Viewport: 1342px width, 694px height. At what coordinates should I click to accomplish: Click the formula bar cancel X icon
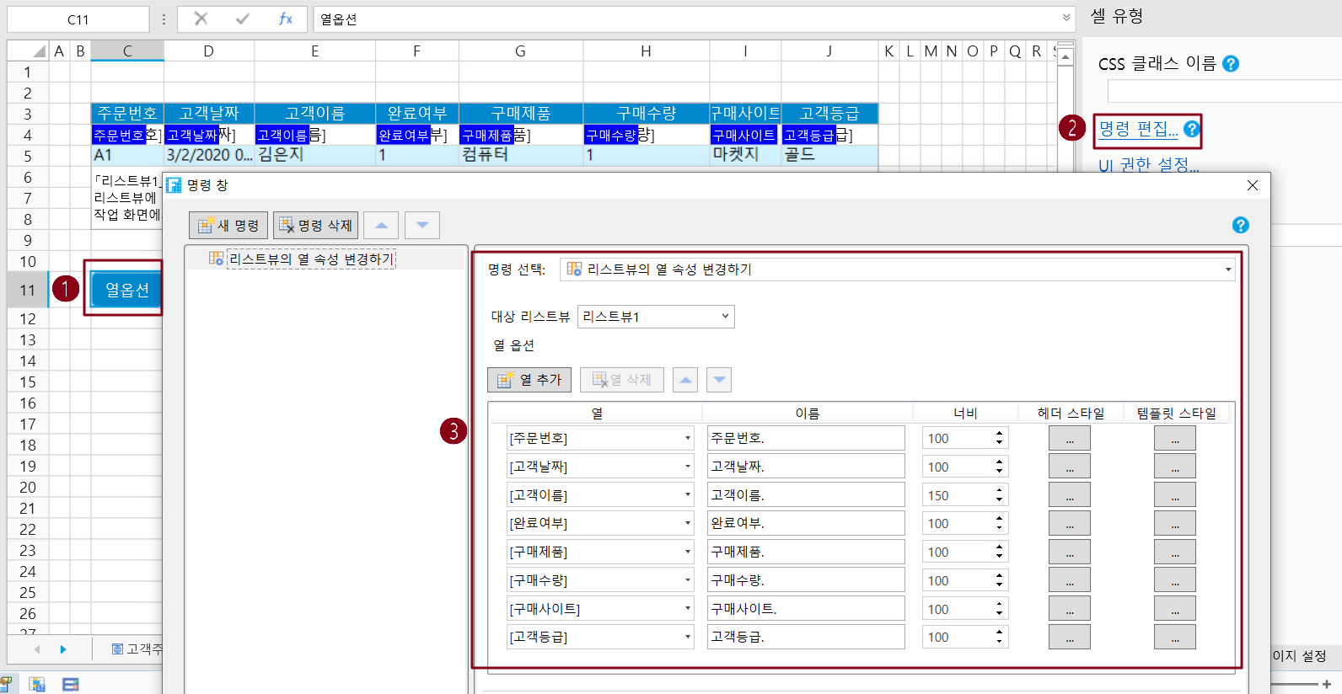pos(201,19)
